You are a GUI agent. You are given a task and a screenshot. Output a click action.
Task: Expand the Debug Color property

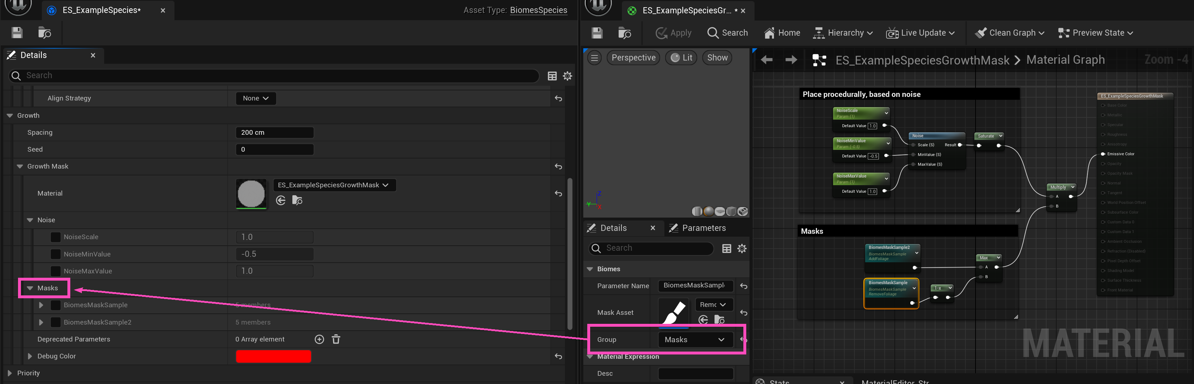[x=30, y=356]
